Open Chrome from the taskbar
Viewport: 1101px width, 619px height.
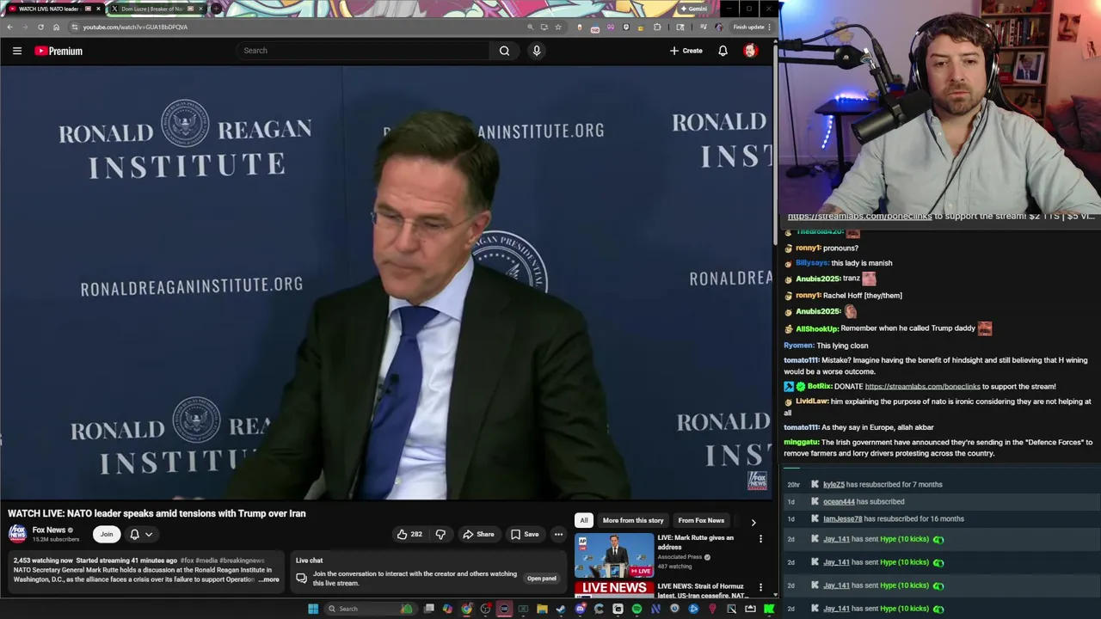tap(466, 609)
